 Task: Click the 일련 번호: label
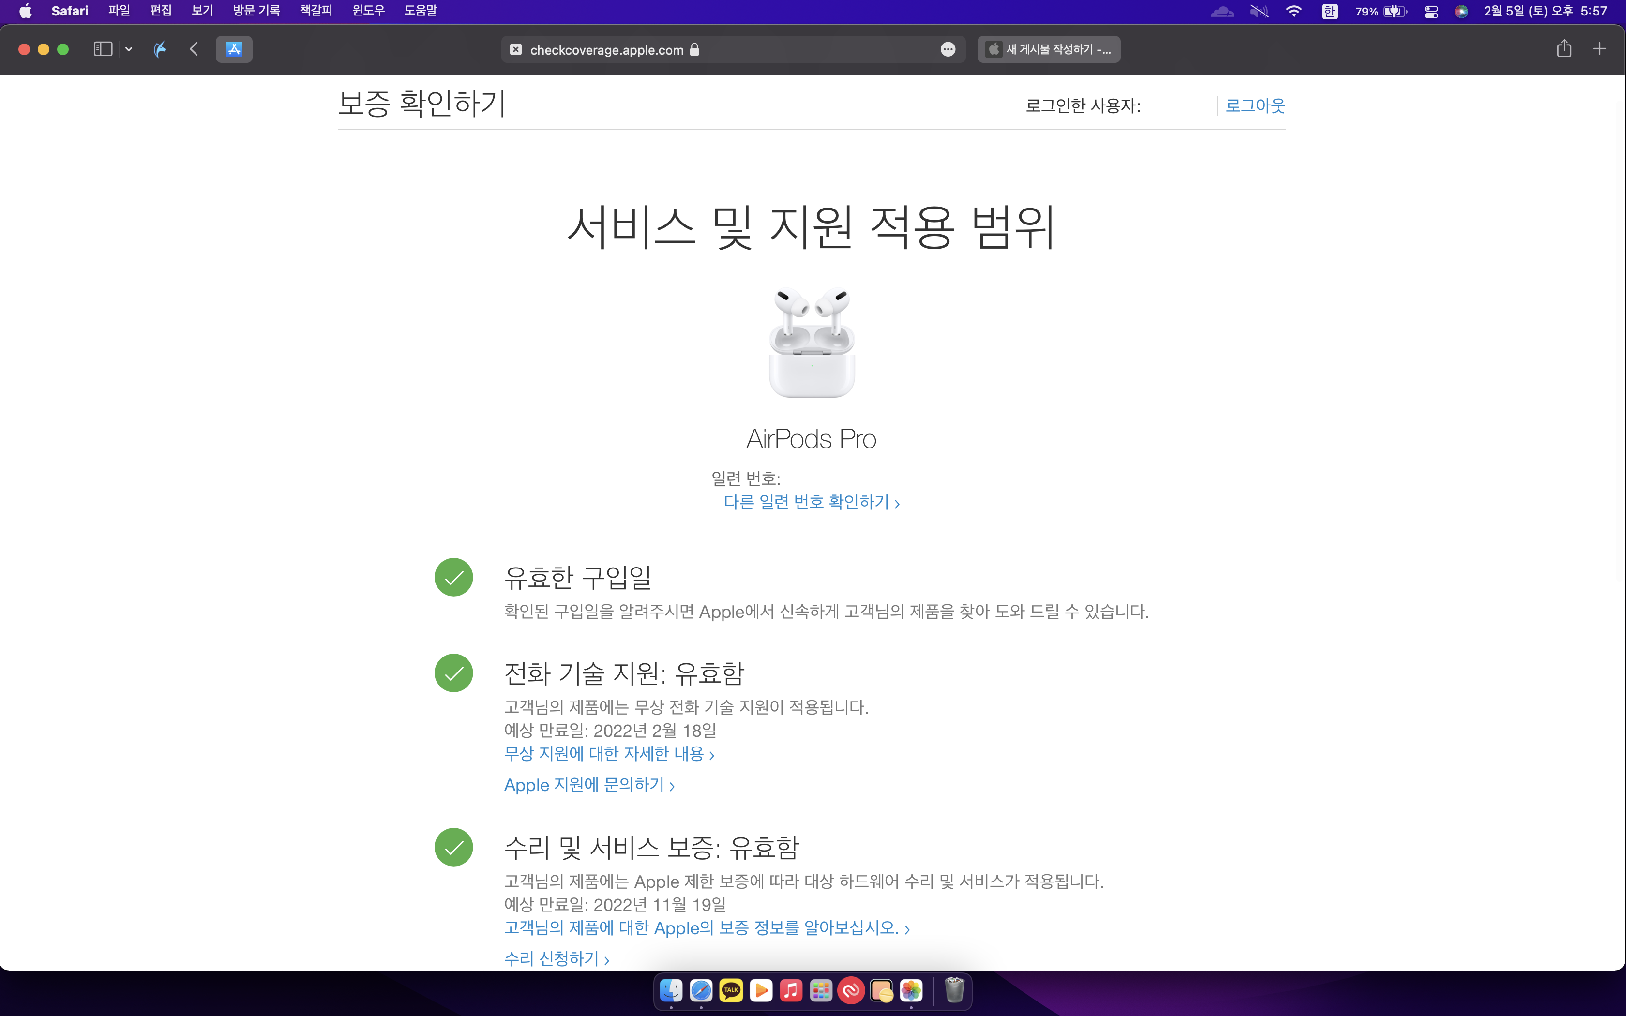pyautogui.click(x=746, y=478)
